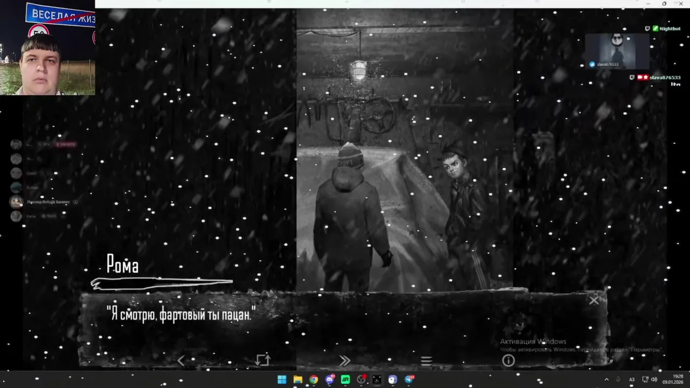Open the purple dice app in taskbar
Image resolution: width=690 pixels, height=388 pixels.
point(392,379)
